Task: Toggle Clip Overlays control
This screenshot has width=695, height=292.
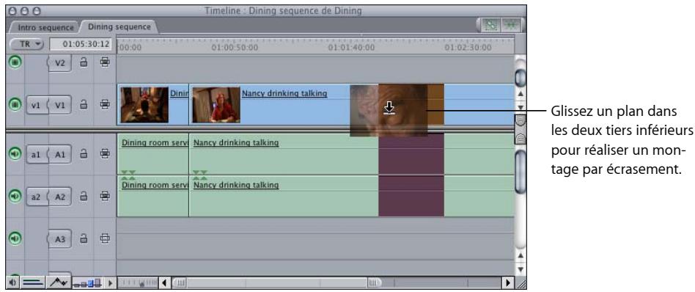Action: [59, 282]
